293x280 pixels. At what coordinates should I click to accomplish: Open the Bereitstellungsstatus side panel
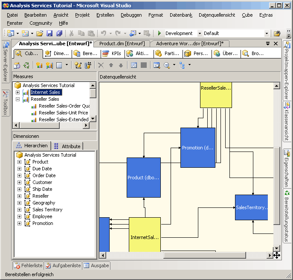coord(287,216)
